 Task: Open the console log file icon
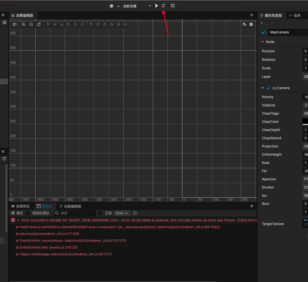(135, 213)
